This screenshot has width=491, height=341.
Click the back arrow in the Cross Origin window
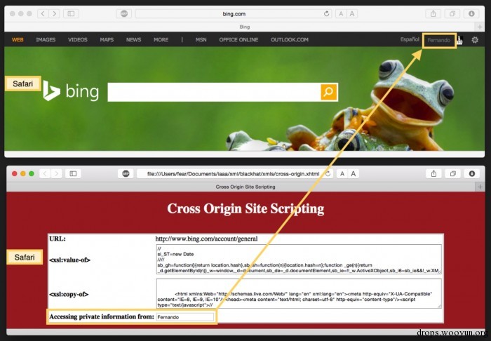(x=45, y=173)
